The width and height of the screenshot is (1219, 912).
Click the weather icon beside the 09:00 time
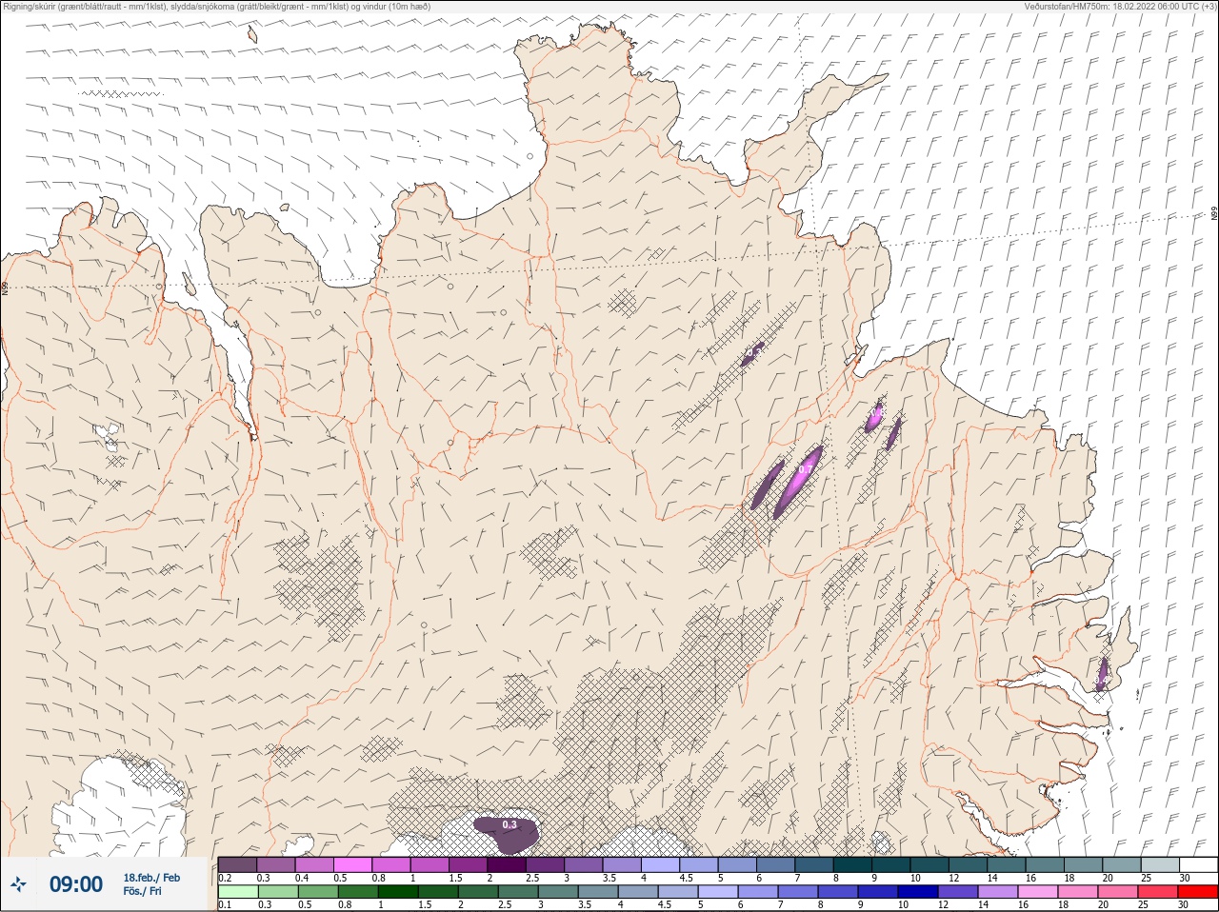click(x=19, y=884)
